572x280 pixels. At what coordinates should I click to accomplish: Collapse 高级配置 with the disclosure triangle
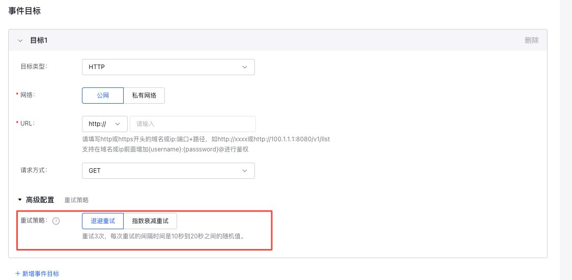click(20, 200)
